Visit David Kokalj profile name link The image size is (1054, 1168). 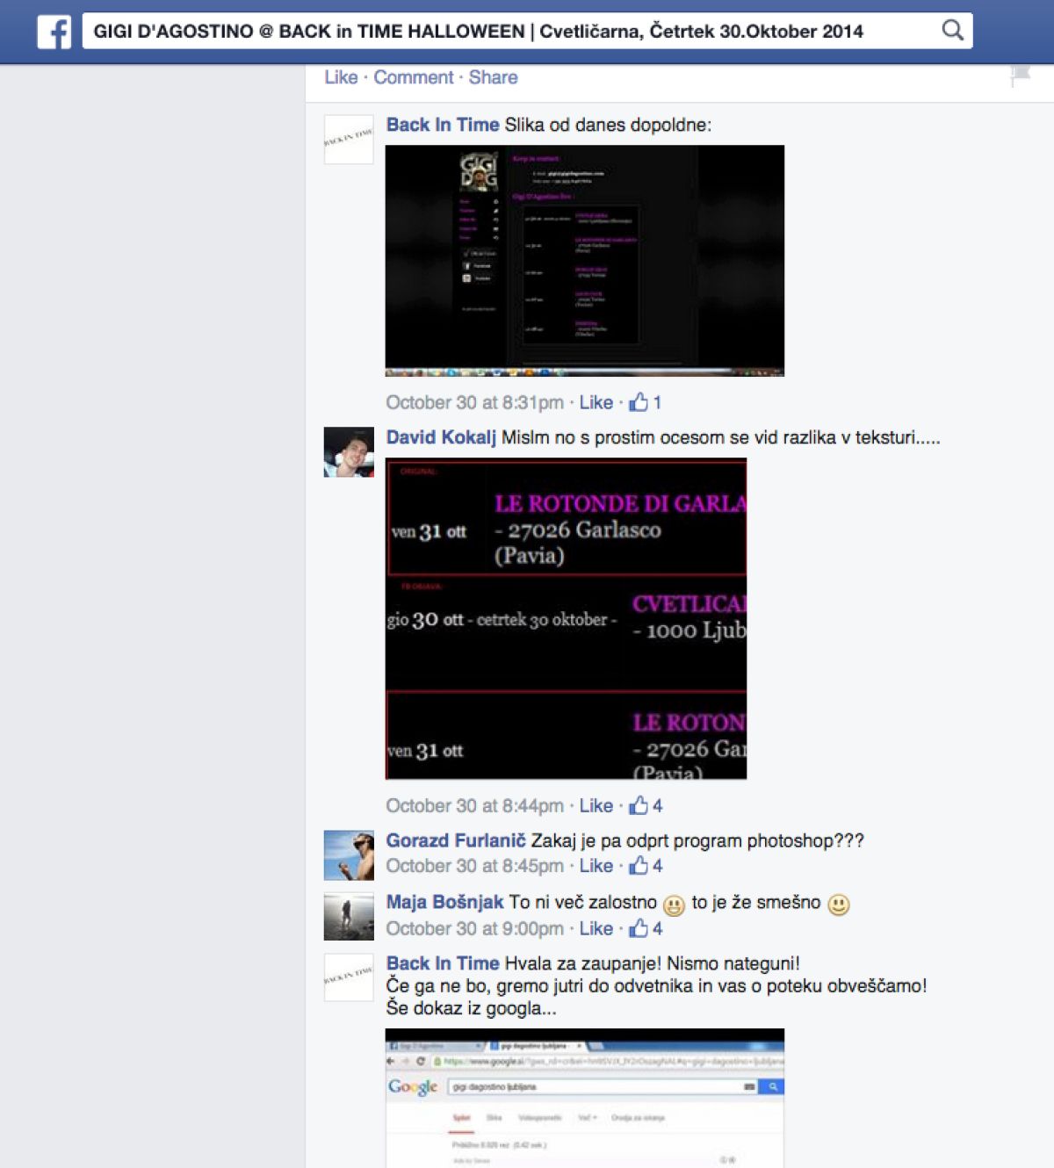441,437
